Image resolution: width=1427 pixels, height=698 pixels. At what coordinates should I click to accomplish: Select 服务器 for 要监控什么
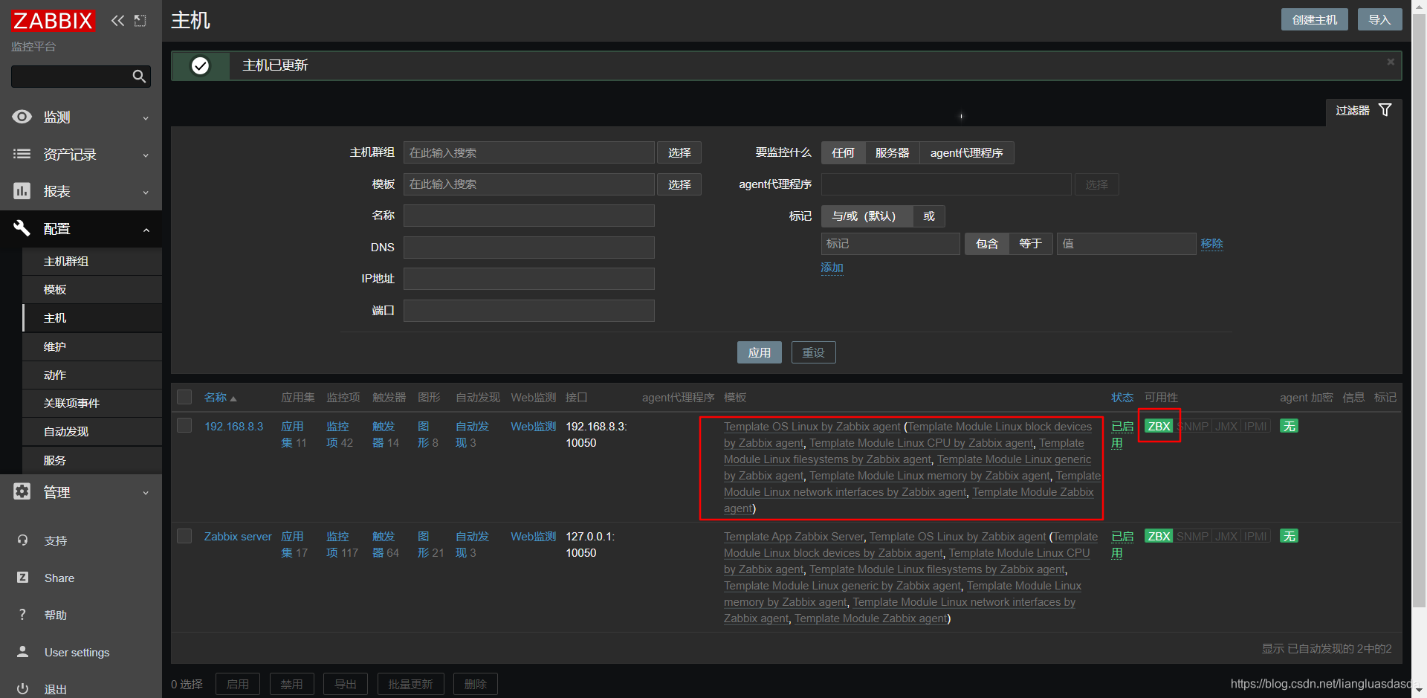(892, 152)
